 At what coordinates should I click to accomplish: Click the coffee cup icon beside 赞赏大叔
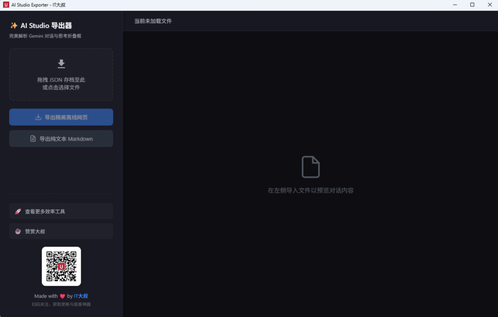(x=18, y=231)
